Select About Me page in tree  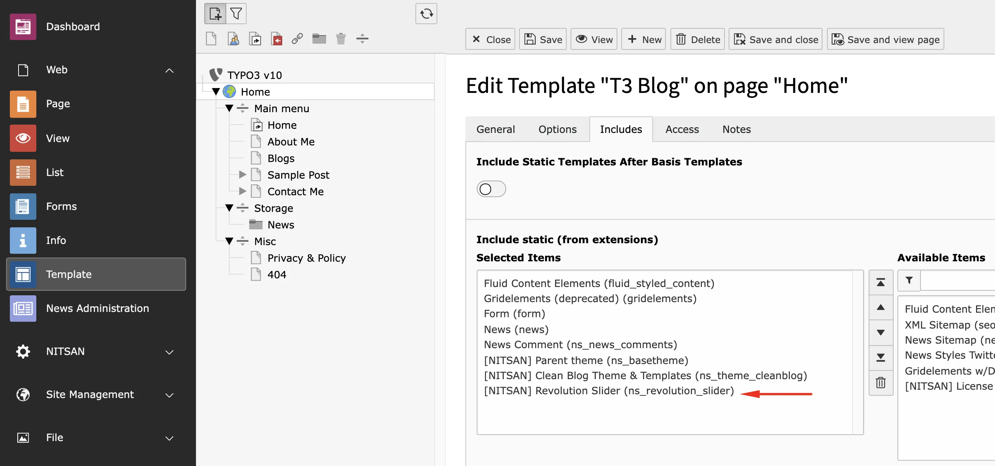click(291, 142)
